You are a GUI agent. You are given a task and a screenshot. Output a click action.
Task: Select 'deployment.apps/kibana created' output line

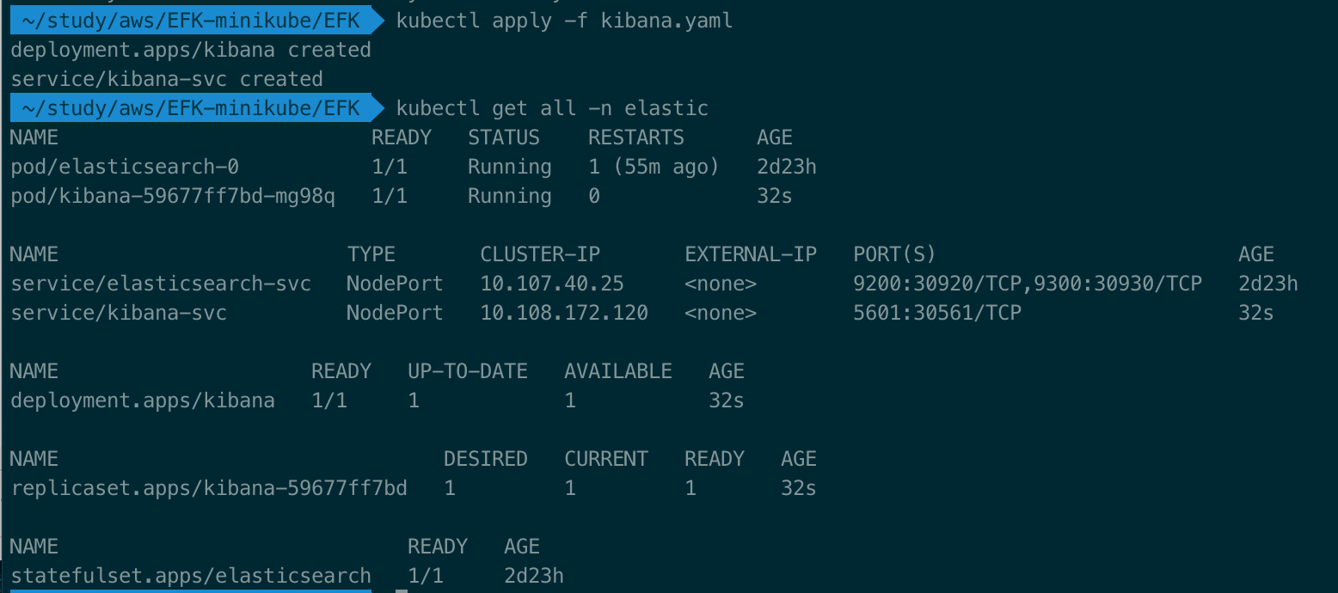click(191, 50)
